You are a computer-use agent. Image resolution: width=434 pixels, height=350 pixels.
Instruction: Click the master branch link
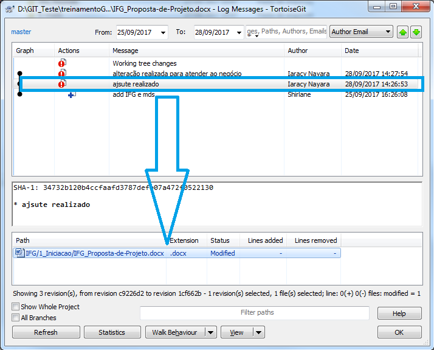click(21, 32)
